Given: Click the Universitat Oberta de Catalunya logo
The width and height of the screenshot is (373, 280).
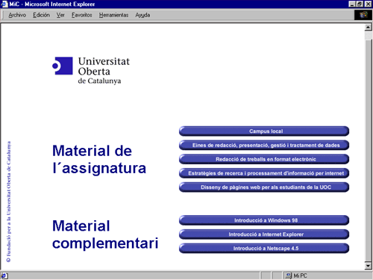Looking at the screenshot, I should point(91,71).
